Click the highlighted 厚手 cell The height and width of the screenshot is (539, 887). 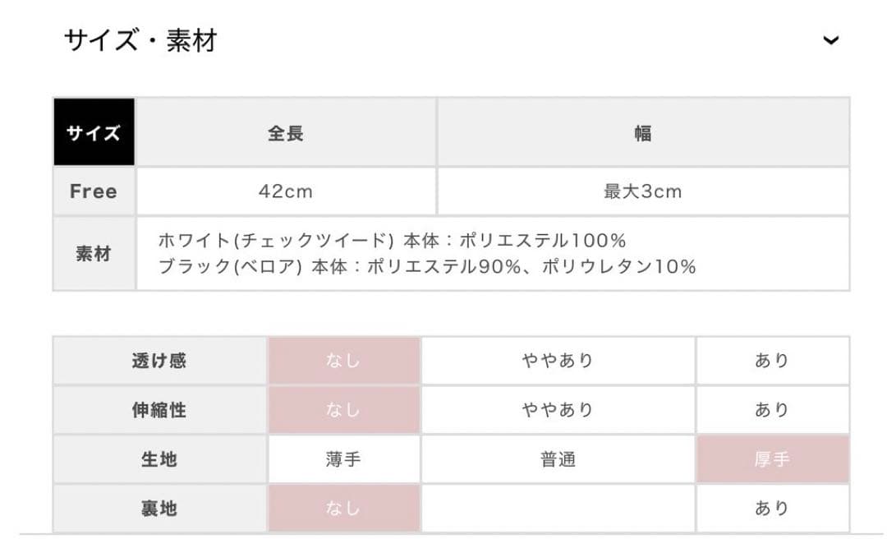(x=772, y=460)
